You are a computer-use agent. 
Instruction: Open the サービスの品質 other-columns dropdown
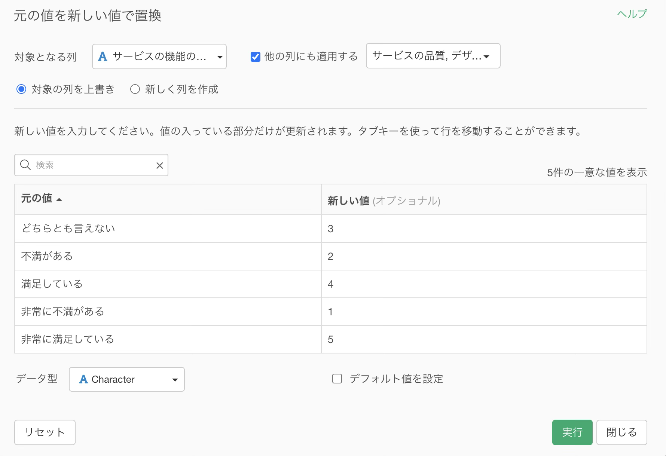coord(433,56)
